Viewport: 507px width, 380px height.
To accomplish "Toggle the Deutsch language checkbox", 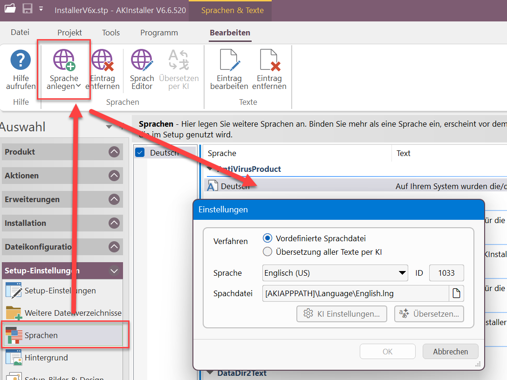I will point(140,153).
